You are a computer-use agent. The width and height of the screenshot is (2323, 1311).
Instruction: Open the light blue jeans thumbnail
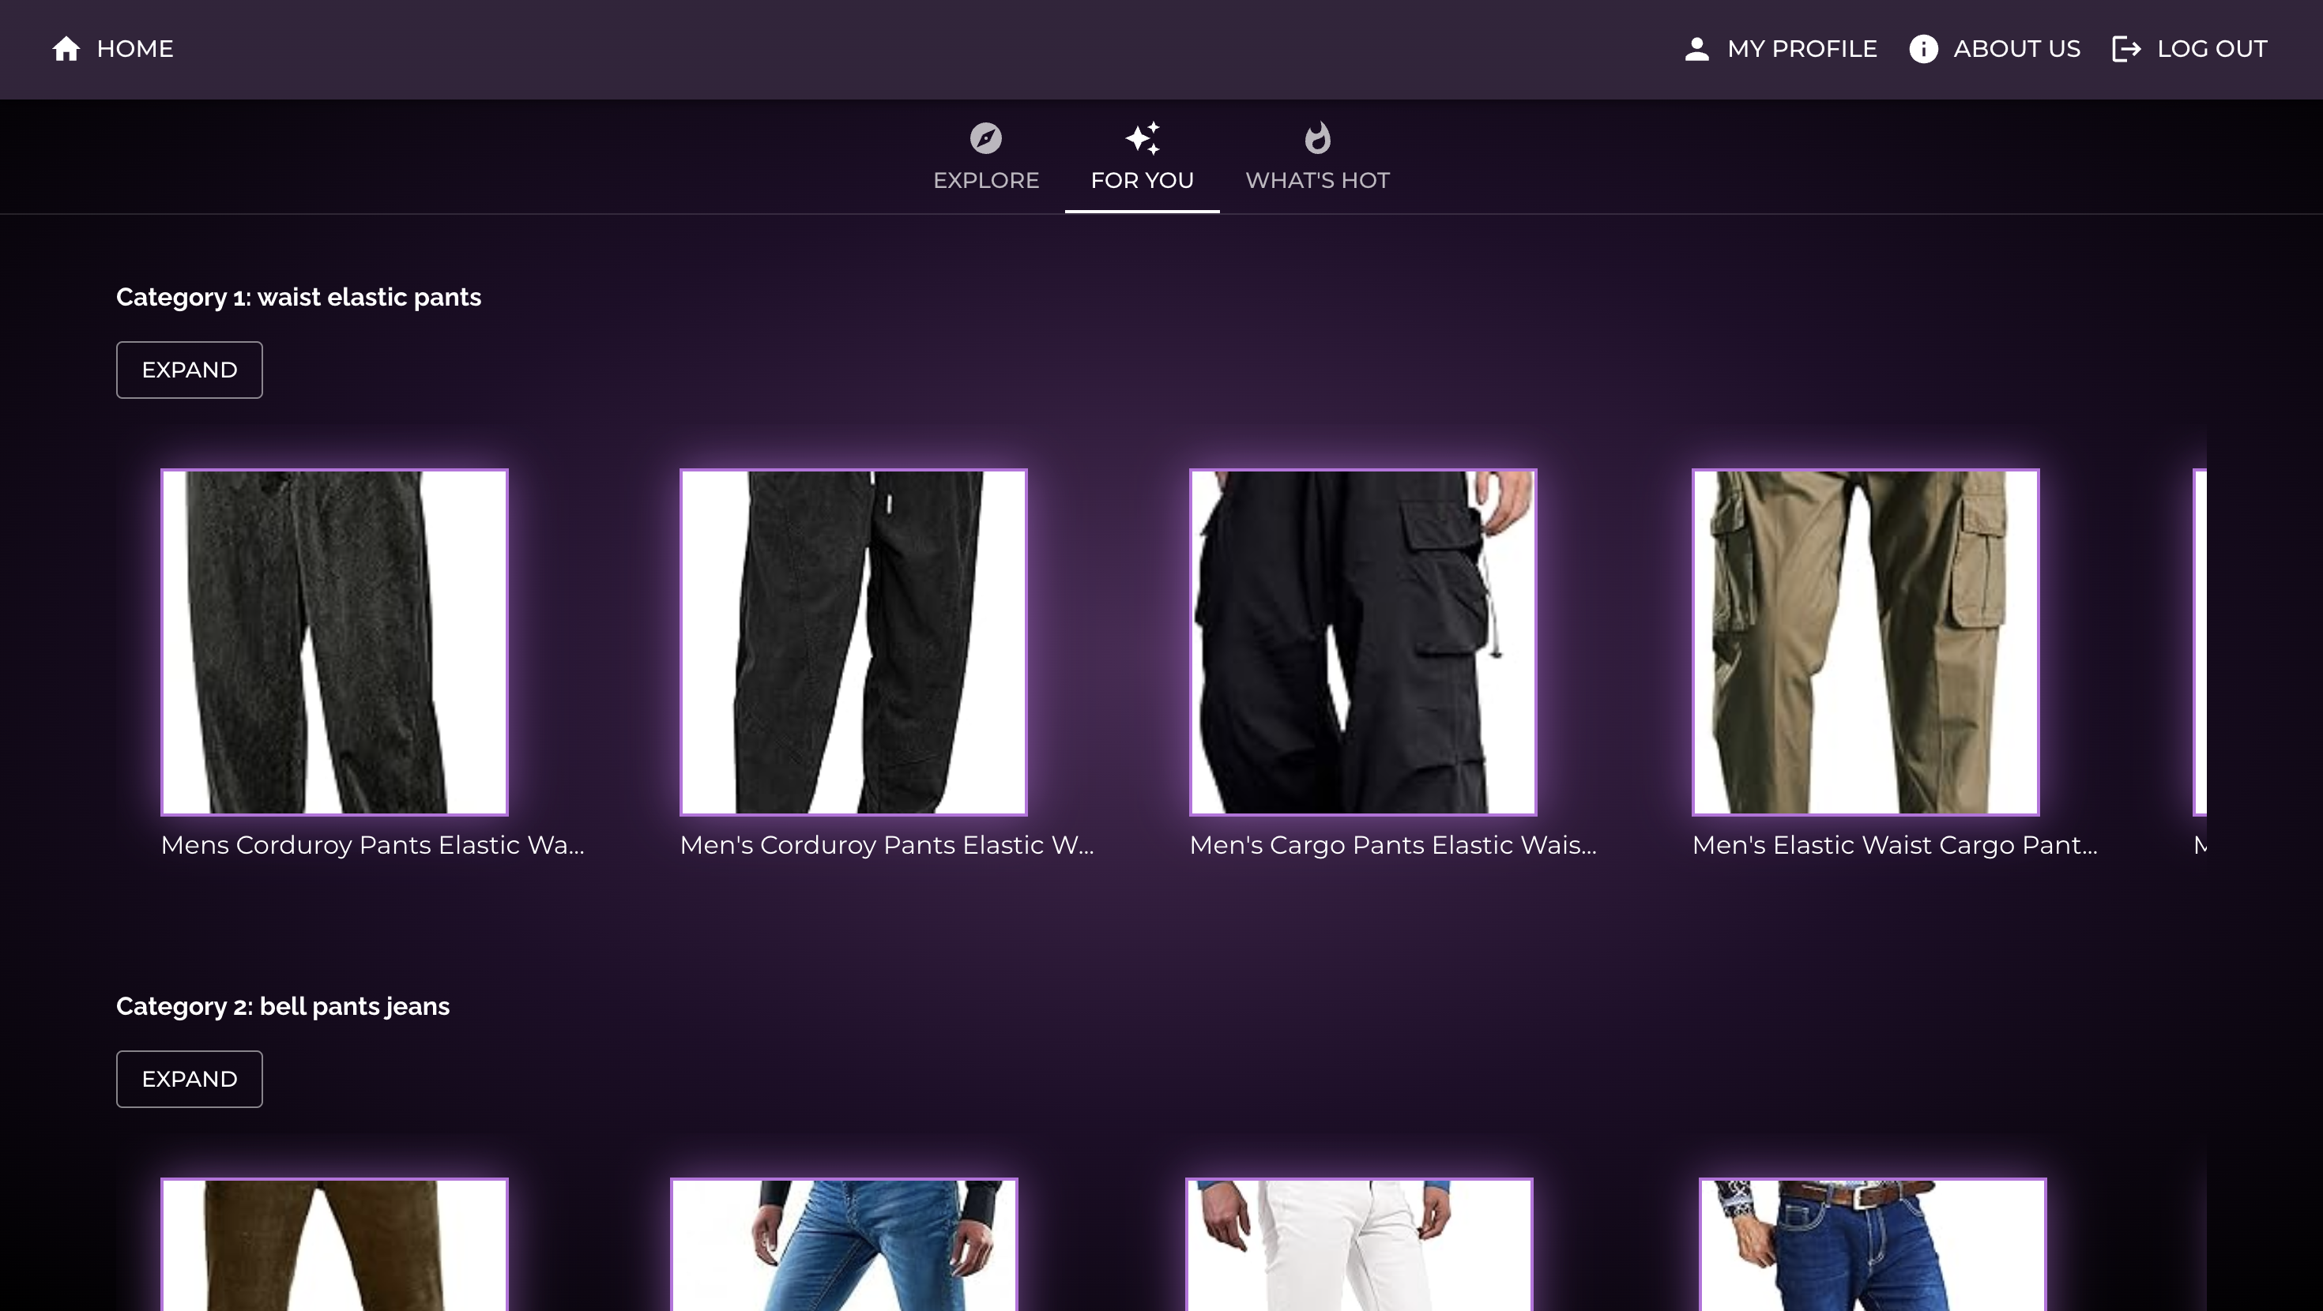pyautogui.click(x=844, y=1245)
